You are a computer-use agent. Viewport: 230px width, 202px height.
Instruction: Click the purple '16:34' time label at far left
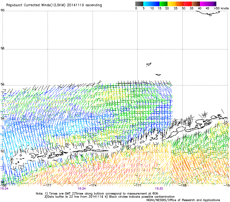[x=4, y=189]
